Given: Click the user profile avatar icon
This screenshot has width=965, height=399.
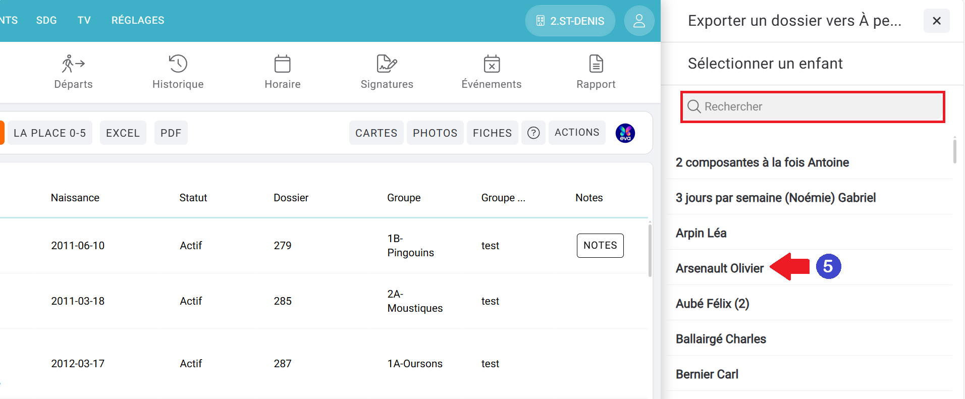Looking at the screenshot, I should pyautogui.click(x=639, y=21).
